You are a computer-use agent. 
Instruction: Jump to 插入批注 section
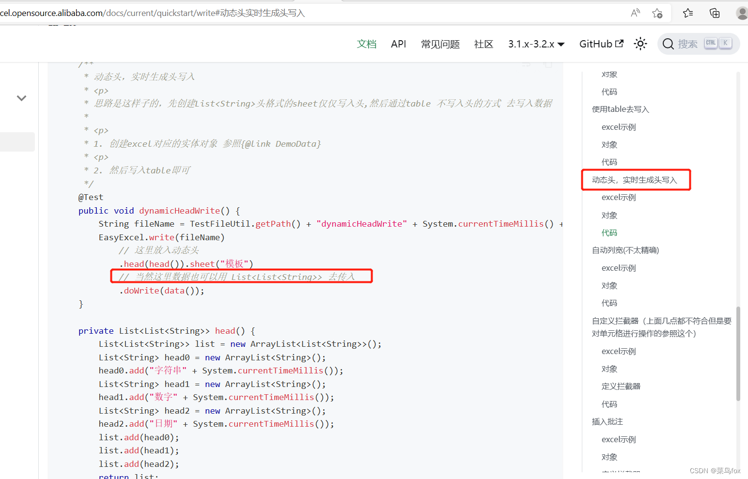[x=608, y=422]
